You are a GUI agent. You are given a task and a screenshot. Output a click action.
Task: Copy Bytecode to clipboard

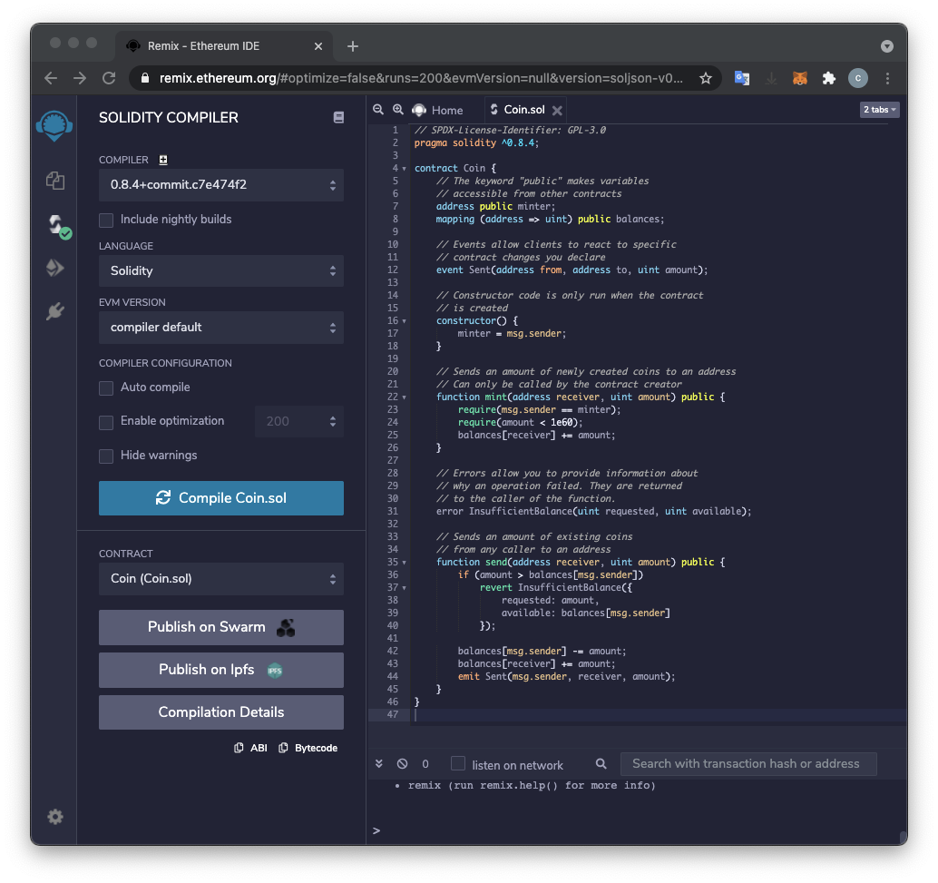pyautogui.click(x=308, y=748)
